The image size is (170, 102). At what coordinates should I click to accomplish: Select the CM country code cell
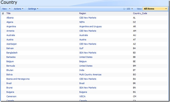click(135, 96)
